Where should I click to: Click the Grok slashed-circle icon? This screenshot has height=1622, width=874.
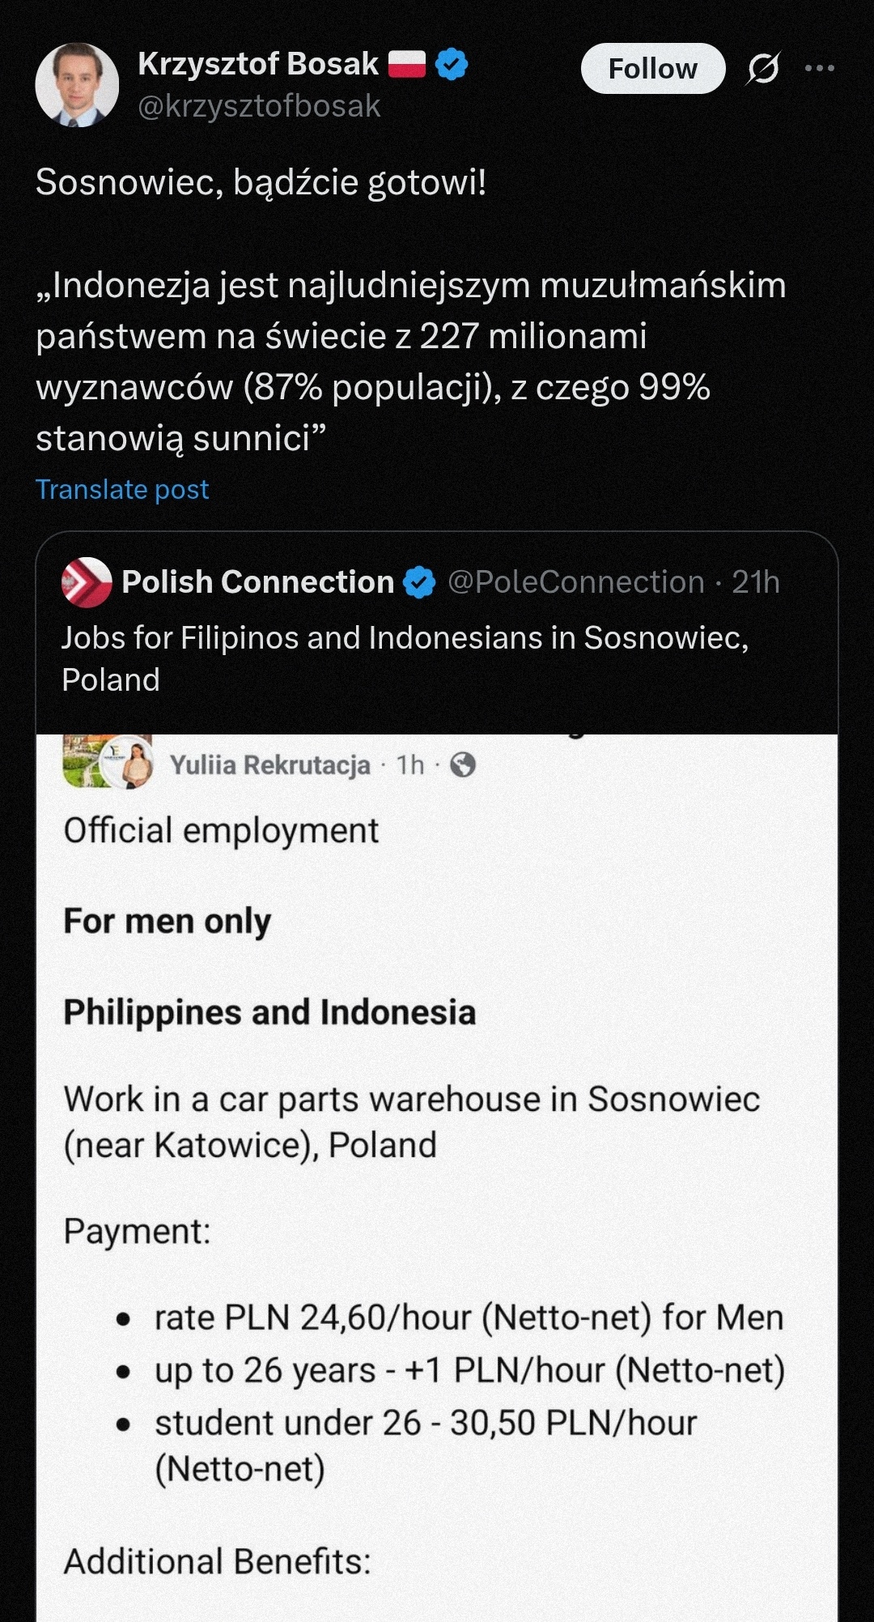[x=763, y=69]
